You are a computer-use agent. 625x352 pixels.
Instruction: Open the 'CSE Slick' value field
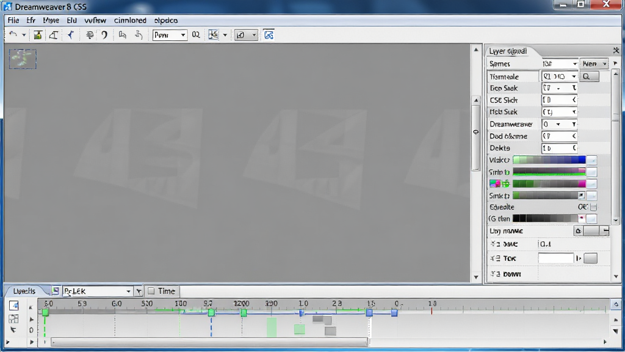[559, 100]
